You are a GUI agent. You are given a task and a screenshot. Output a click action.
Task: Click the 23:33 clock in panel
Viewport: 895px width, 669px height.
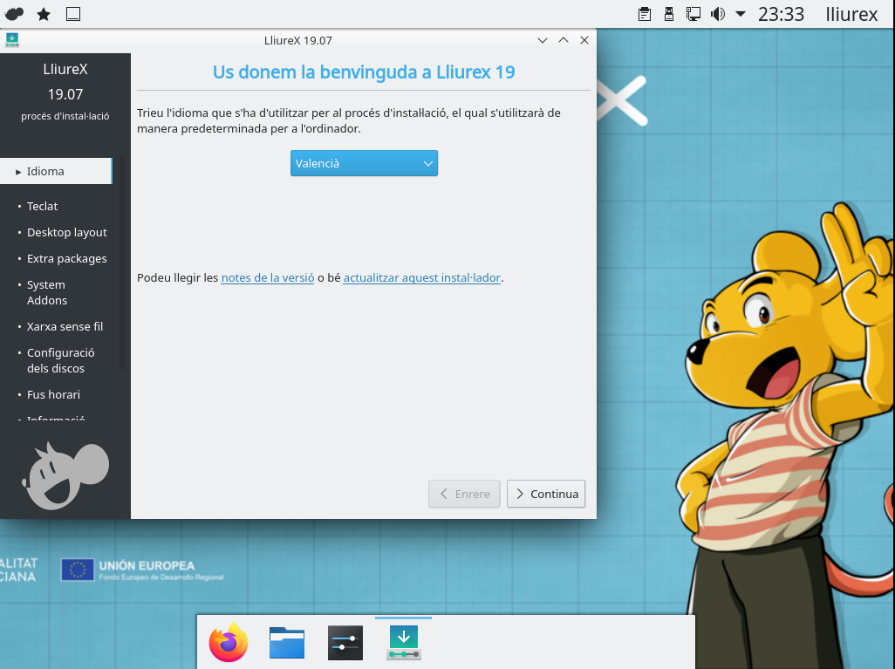click(x=781, y=14)
